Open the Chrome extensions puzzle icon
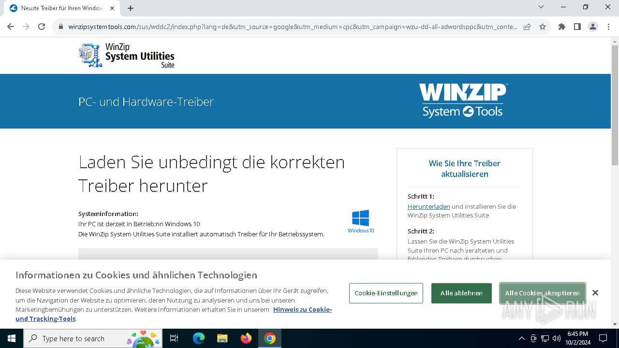619x348 pixels. tap(562, 27)
